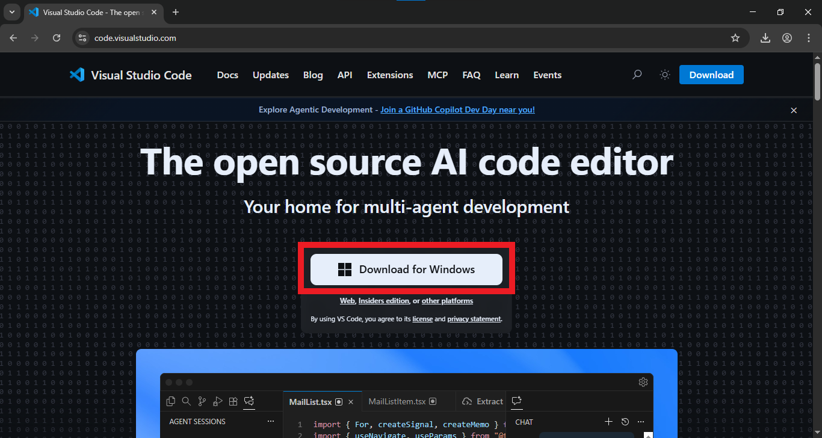Click the browser Forward arrow
The width and height of the screenshot is (822, 438).
tap(35, 38)
